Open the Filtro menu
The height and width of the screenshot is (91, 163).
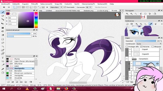(x=34, y=4)
